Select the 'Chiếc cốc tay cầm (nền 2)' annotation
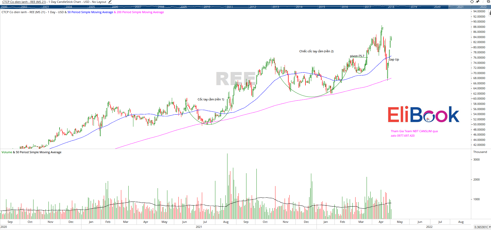 click(x=316, y=51)
